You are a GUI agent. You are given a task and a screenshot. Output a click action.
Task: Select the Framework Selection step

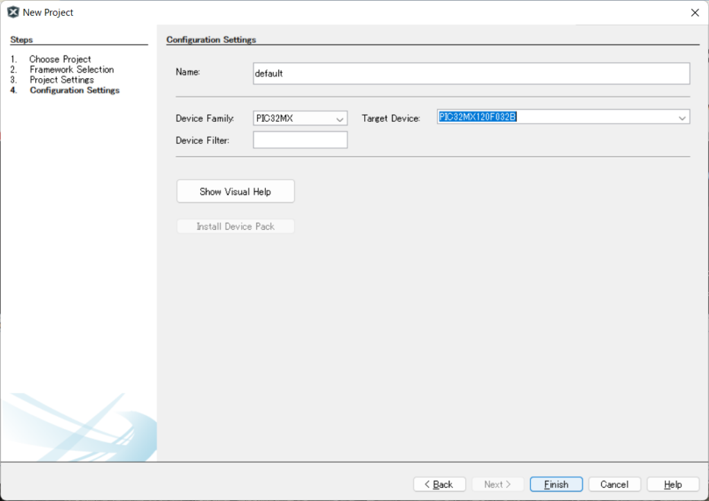click(x=71, y=70)
